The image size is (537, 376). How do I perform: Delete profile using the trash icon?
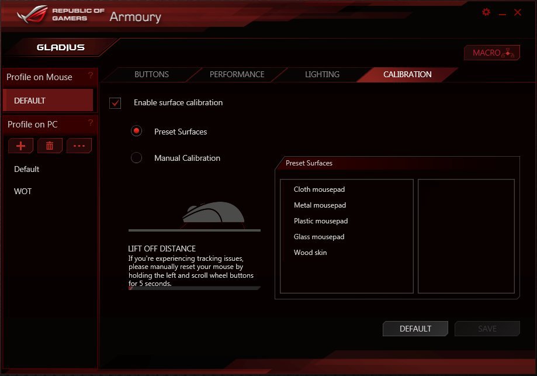[x=50, y=146]
